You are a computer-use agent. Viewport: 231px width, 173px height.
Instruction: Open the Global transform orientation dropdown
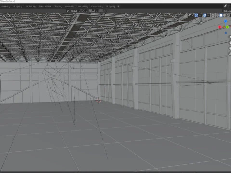point(73,11)
